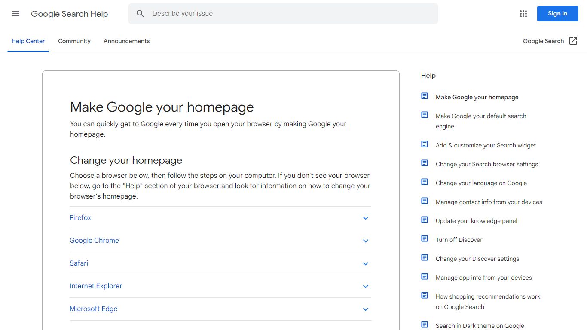Viewport: 587px width, 330px height.
Task: Click the search magnifier icon
Action: tap(141, 14)
